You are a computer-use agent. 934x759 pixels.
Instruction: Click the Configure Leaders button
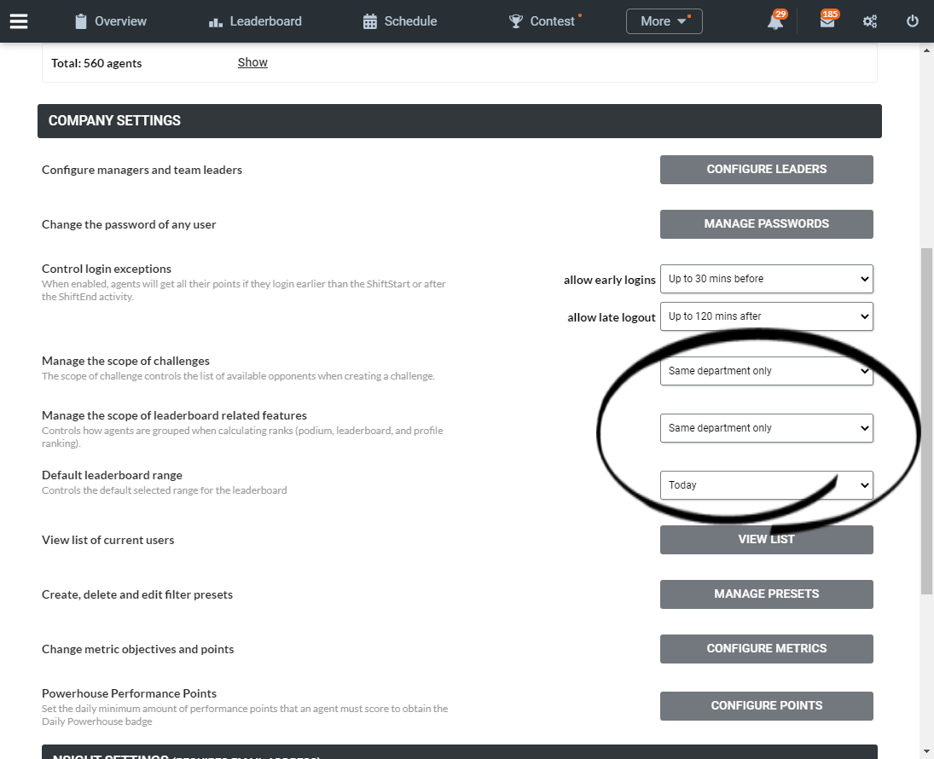[x=766, y=170]
